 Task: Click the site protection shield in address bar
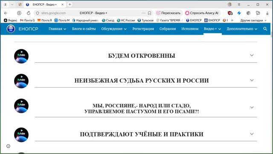[x=38, y=13]
